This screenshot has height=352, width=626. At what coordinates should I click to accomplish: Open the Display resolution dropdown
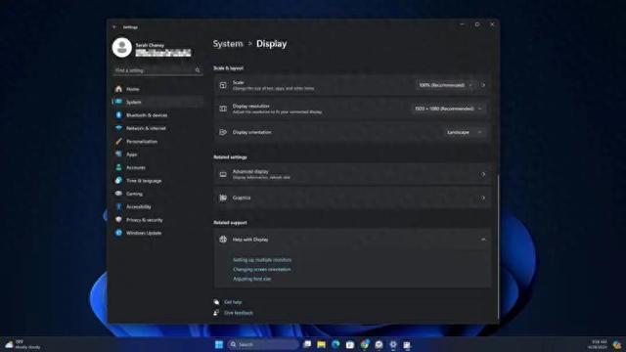click(448, 109)
